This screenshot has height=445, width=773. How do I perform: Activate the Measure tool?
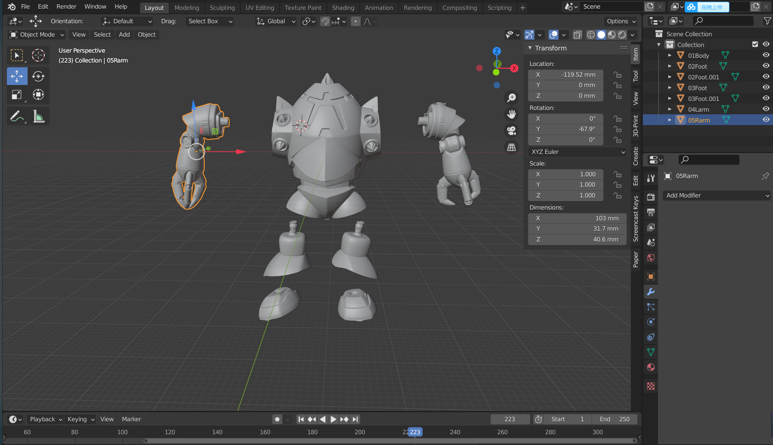pyautogui.click(x=38, y=116)
